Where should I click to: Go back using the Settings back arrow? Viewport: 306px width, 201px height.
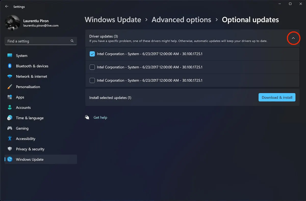[x=7, y=7]
